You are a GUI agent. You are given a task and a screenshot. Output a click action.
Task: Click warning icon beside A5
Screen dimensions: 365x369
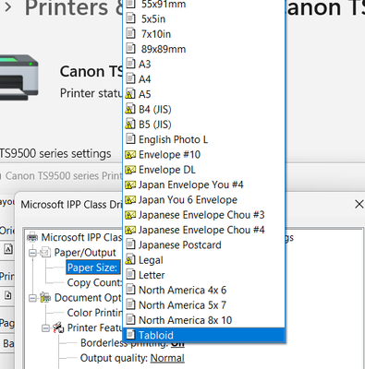coord(130,94)
